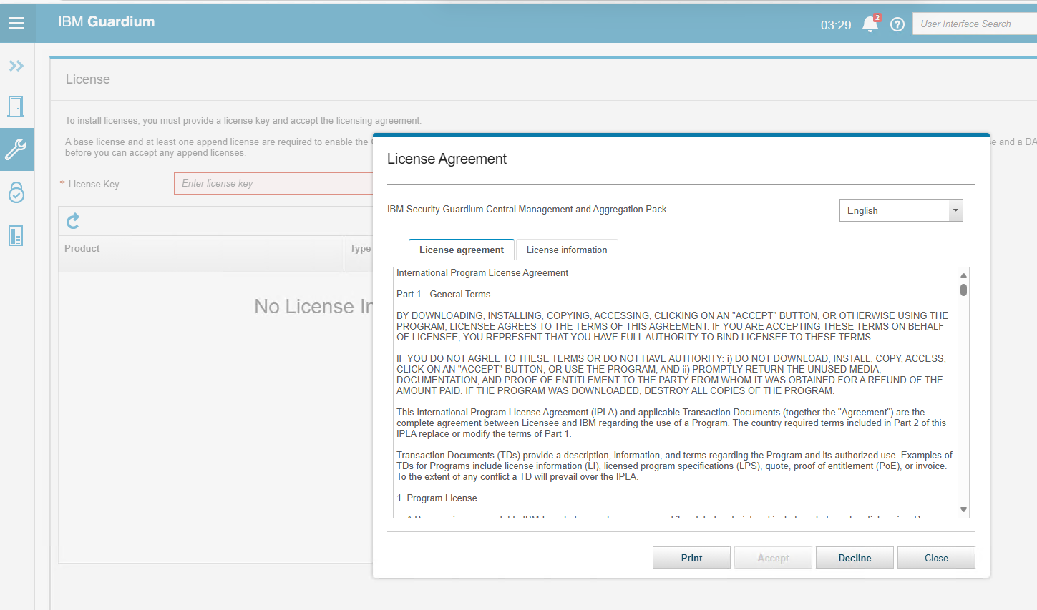1037x610 pixels.
Task: Open the English language dropdown
Action: coord(901,210)
